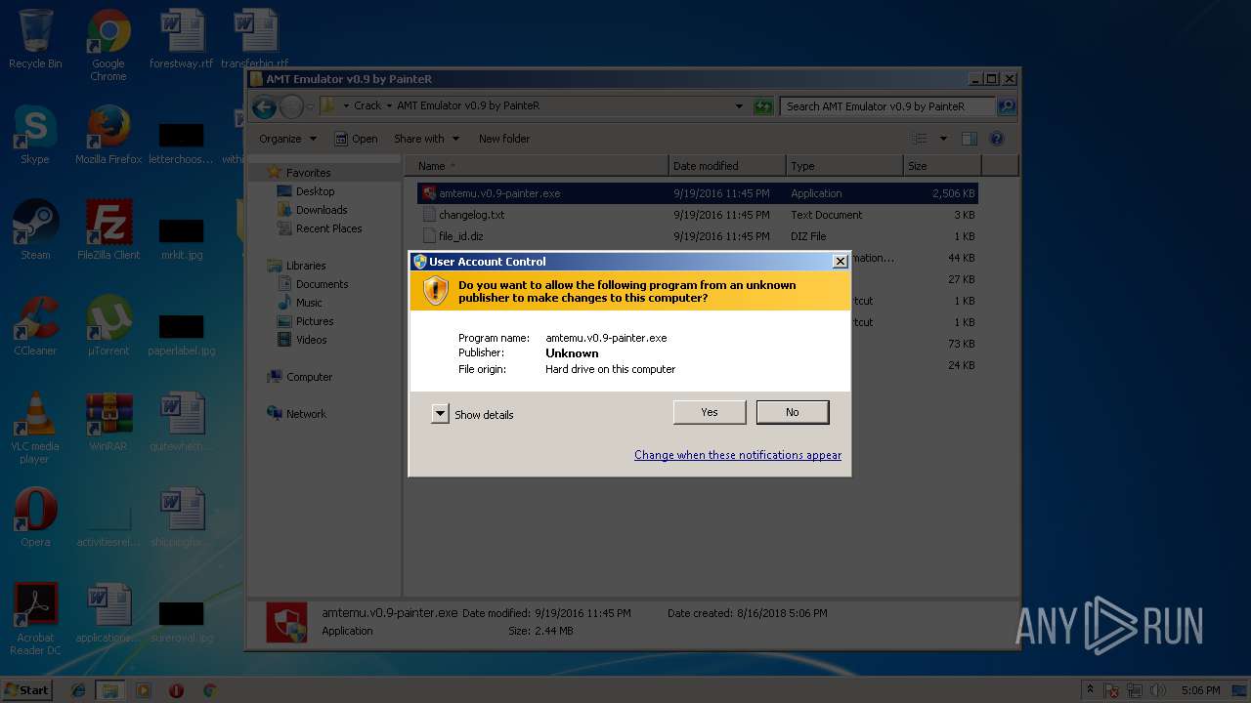The width and height of the screenshot is (1251, 703).
Task: Open the Organize menu in Explorer
Action: coord(287,139)
